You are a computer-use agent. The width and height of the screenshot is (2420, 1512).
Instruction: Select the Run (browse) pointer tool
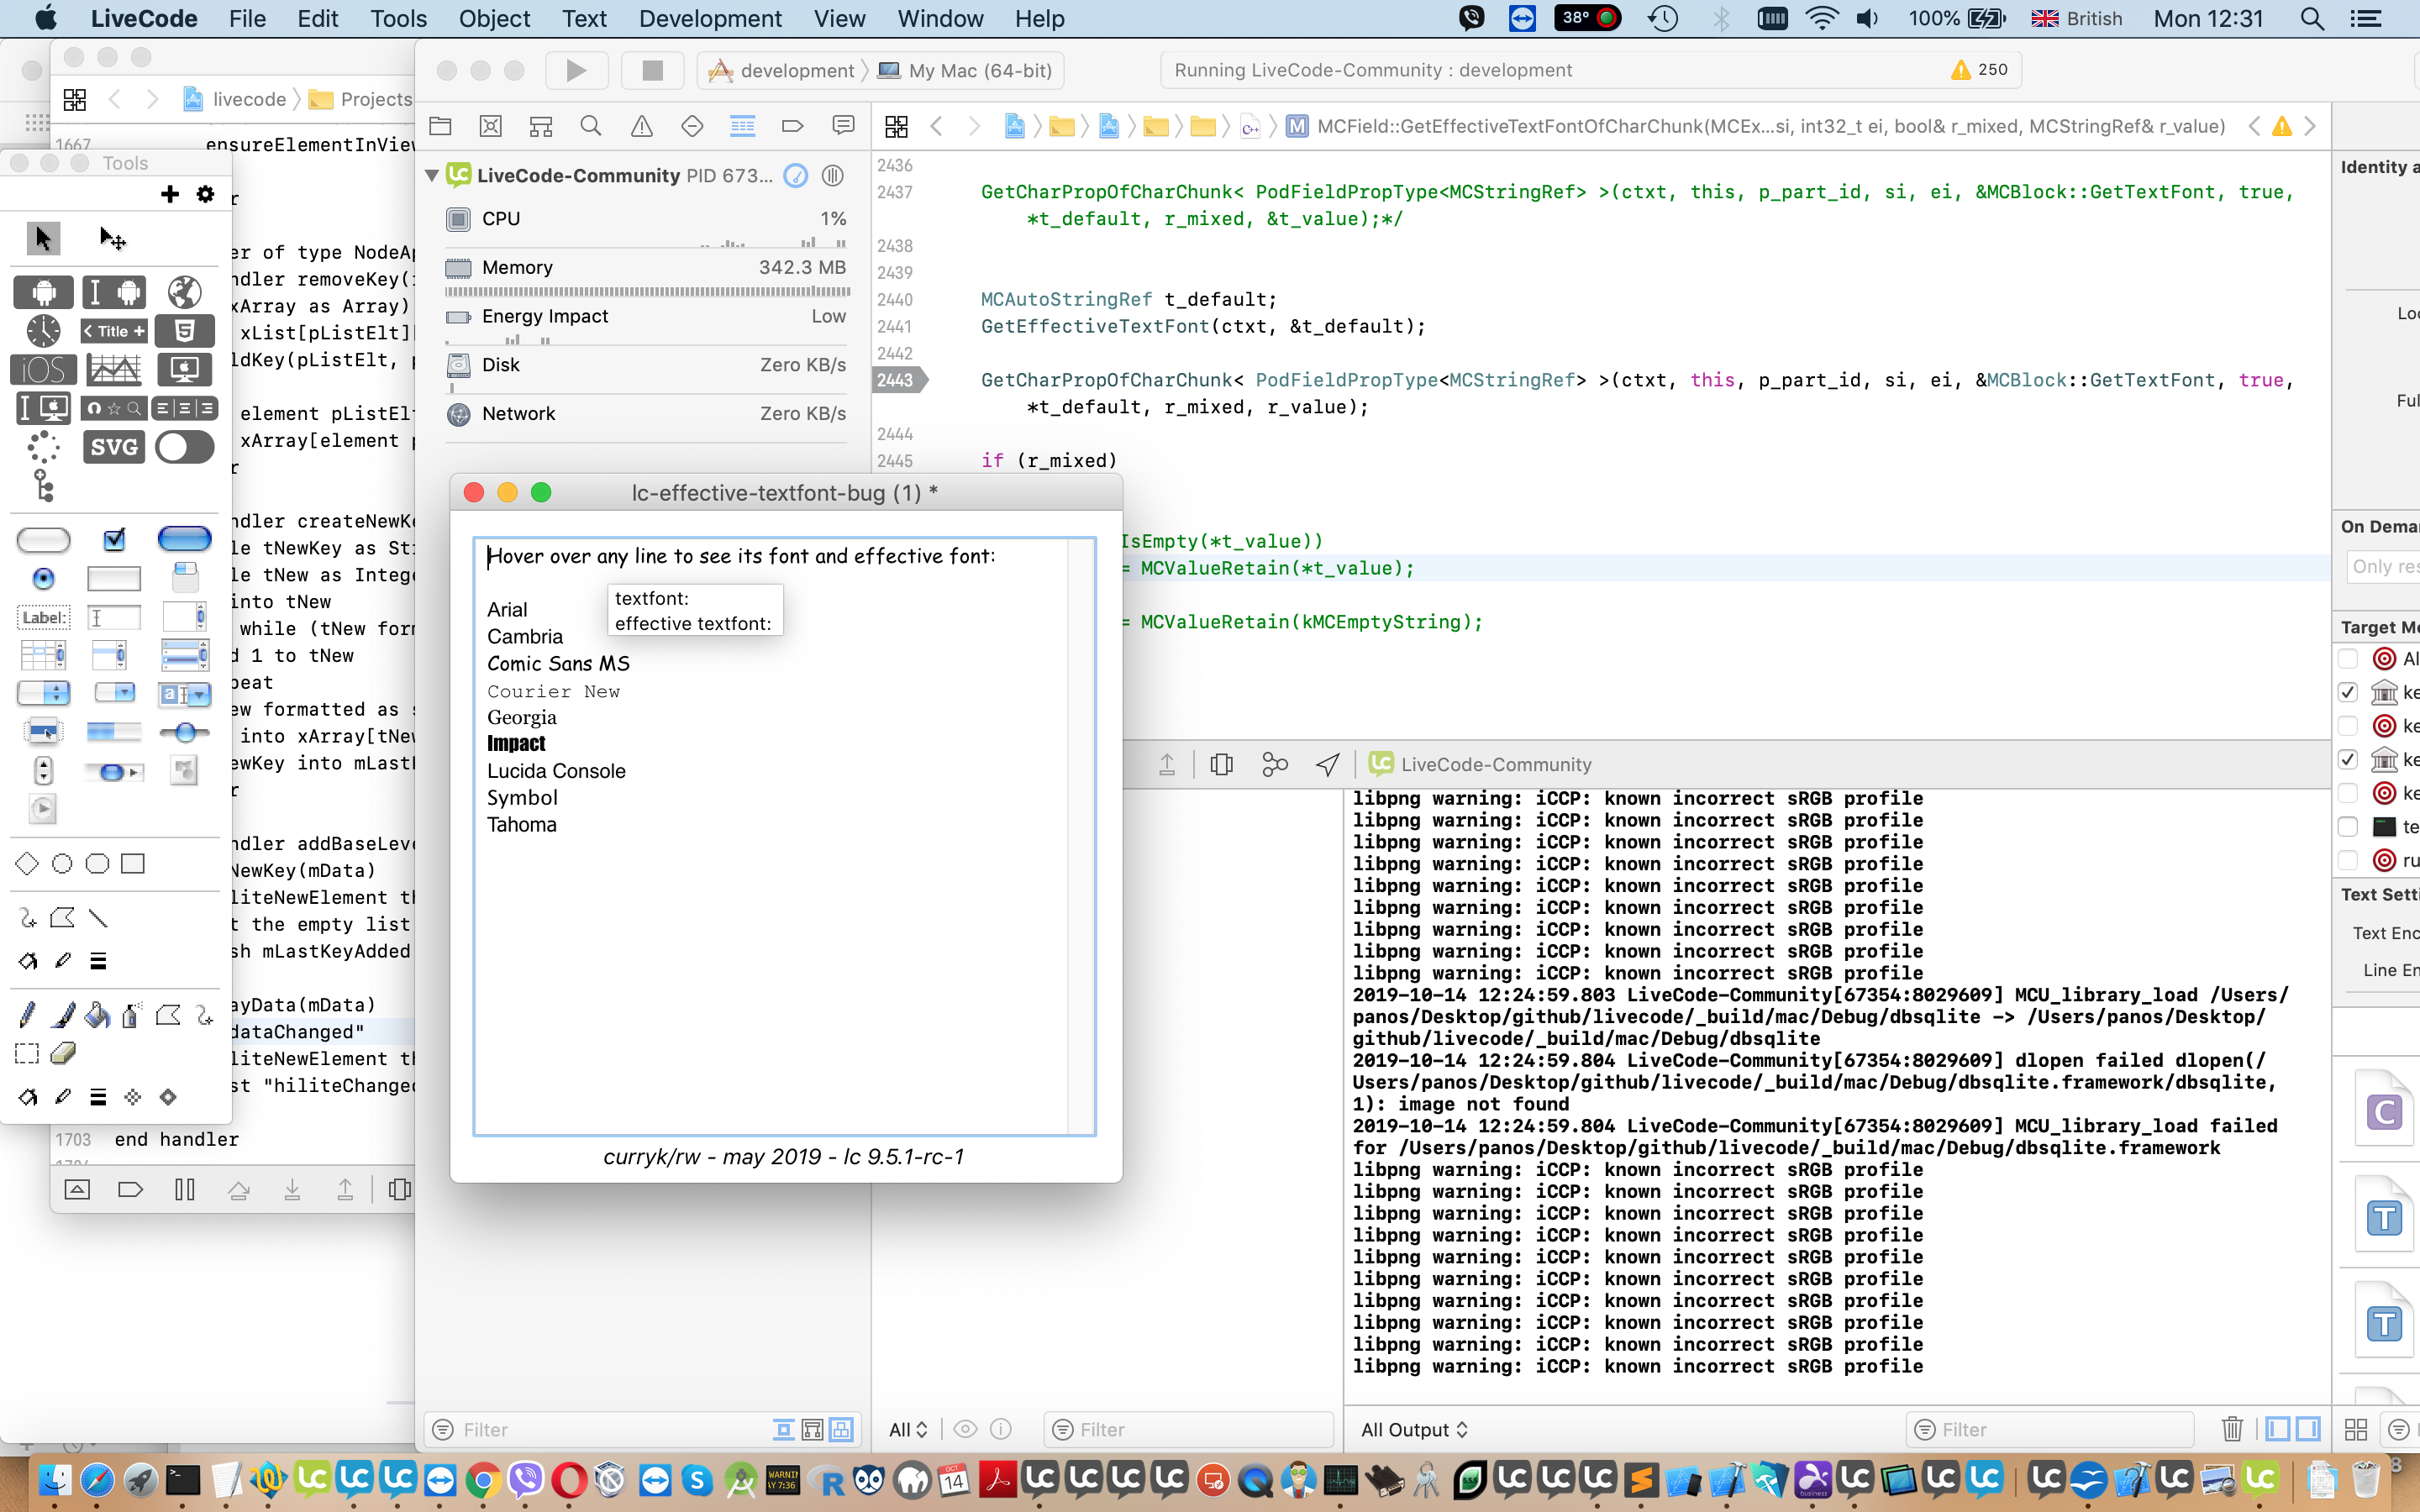pyautogui.click(x=42, y=238)
